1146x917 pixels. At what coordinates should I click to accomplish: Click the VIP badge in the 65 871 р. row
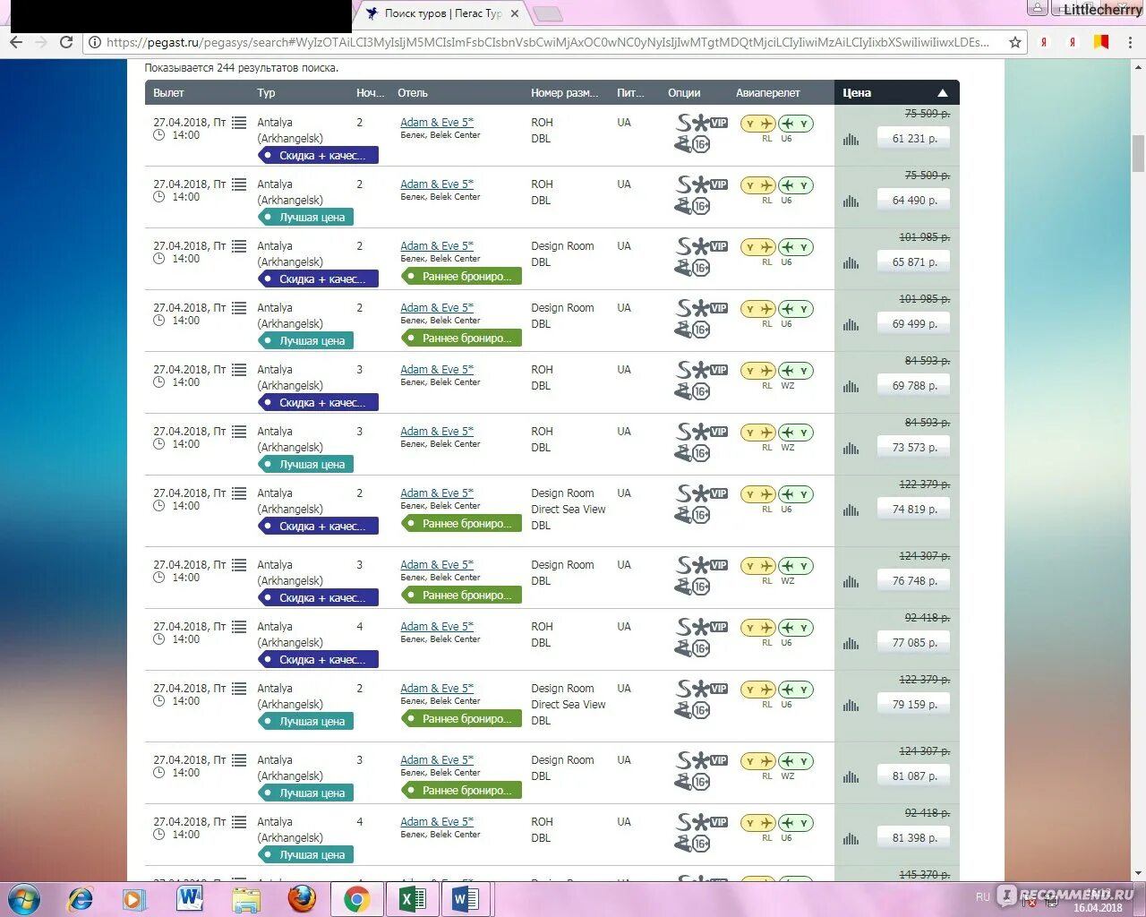719,246
